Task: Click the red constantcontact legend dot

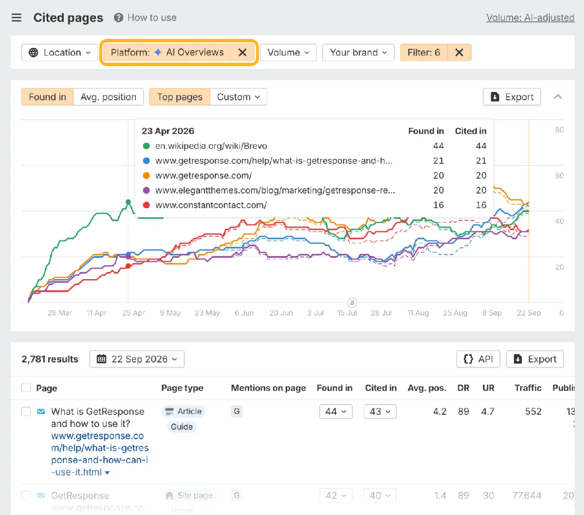Action: pyautogui.click(x=146, y=205)
